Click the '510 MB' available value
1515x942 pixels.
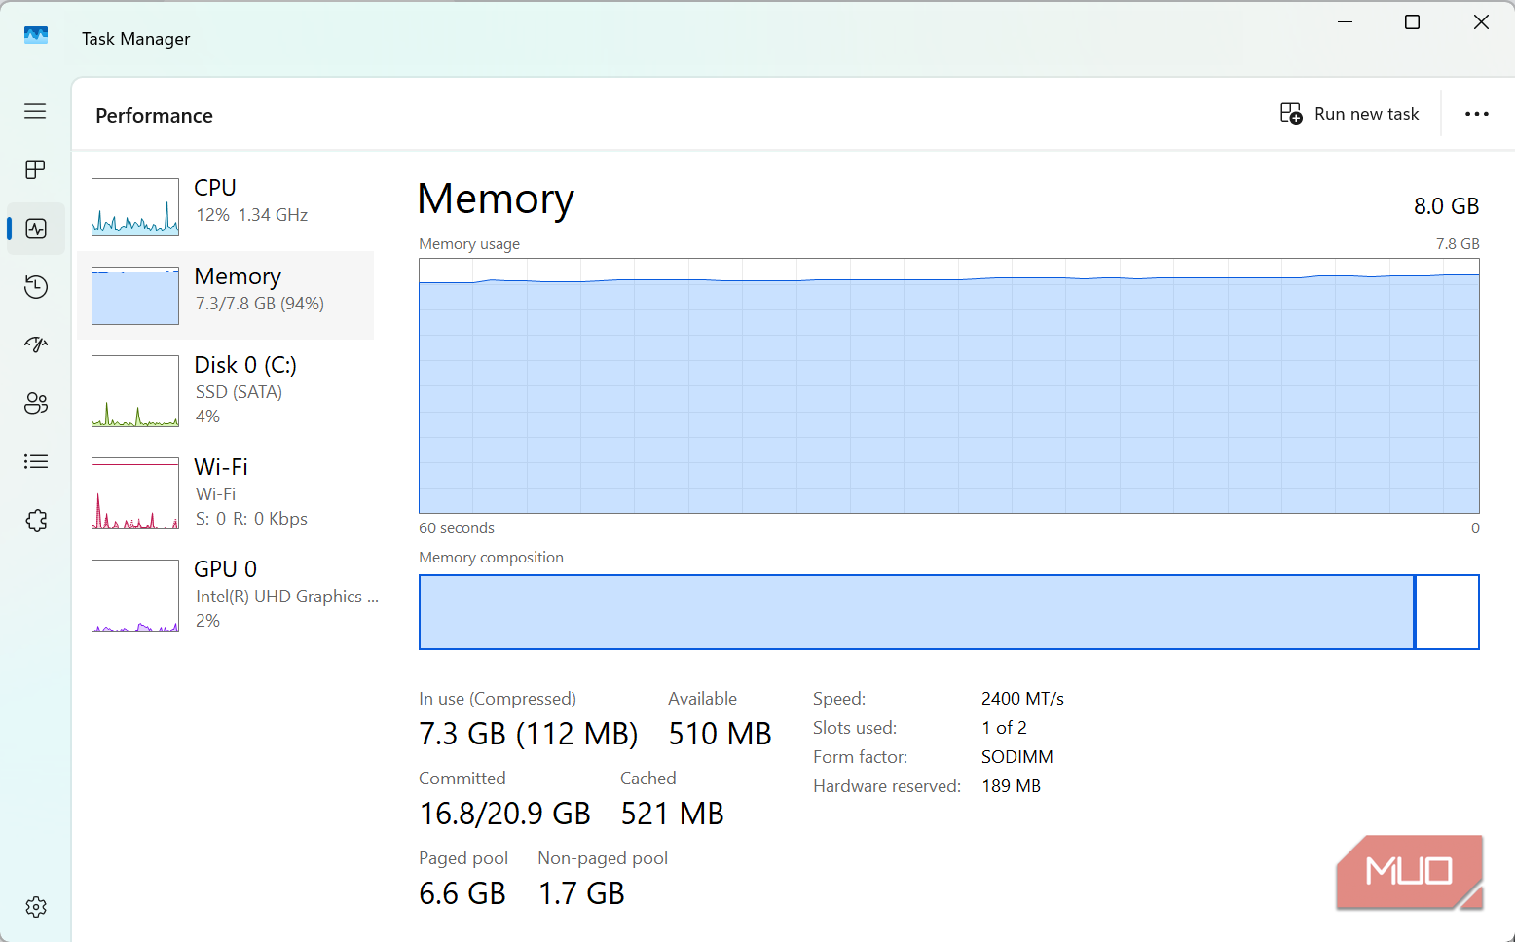click(x=721, y=734)
